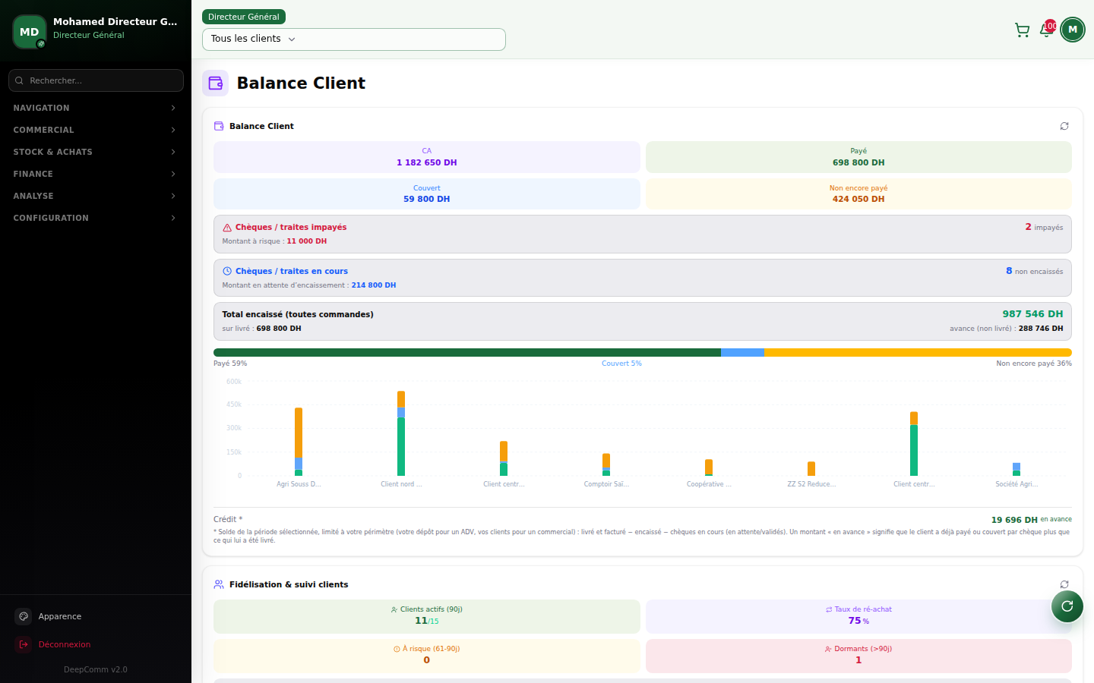Click the MD profile avatar in sidebar
The height and width of the screenshot is (683, 1094).
tap(30, 32)
